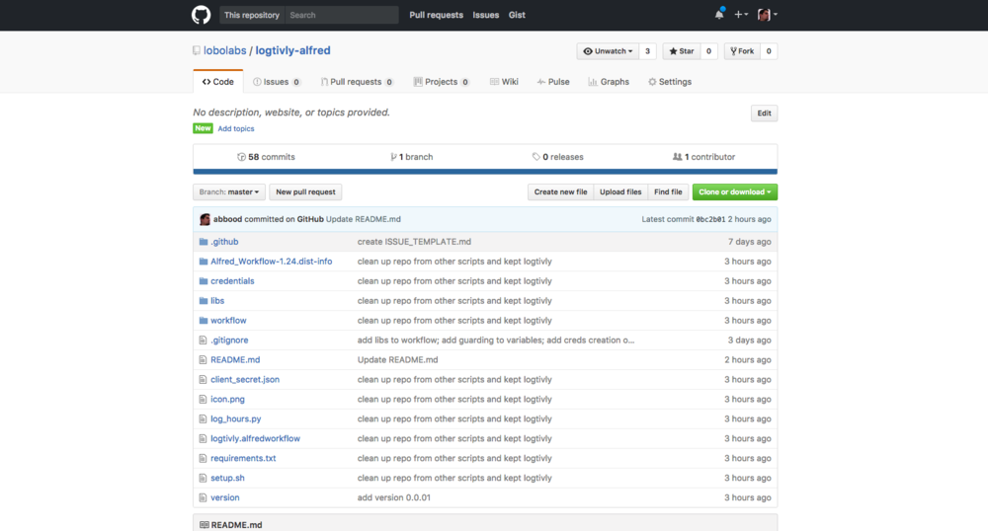Click the .github folder icon
The image size is (988, 531).
203,242
